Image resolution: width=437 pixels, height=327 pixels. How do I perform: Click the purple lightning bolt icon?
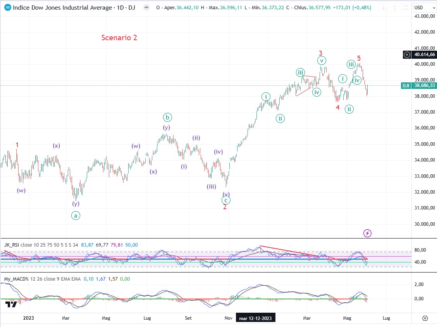367,233
